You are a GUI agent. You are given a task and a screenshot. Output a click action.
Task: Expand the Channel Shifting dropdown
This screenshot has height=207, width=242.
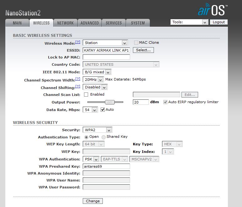click(x=95, y=87)
